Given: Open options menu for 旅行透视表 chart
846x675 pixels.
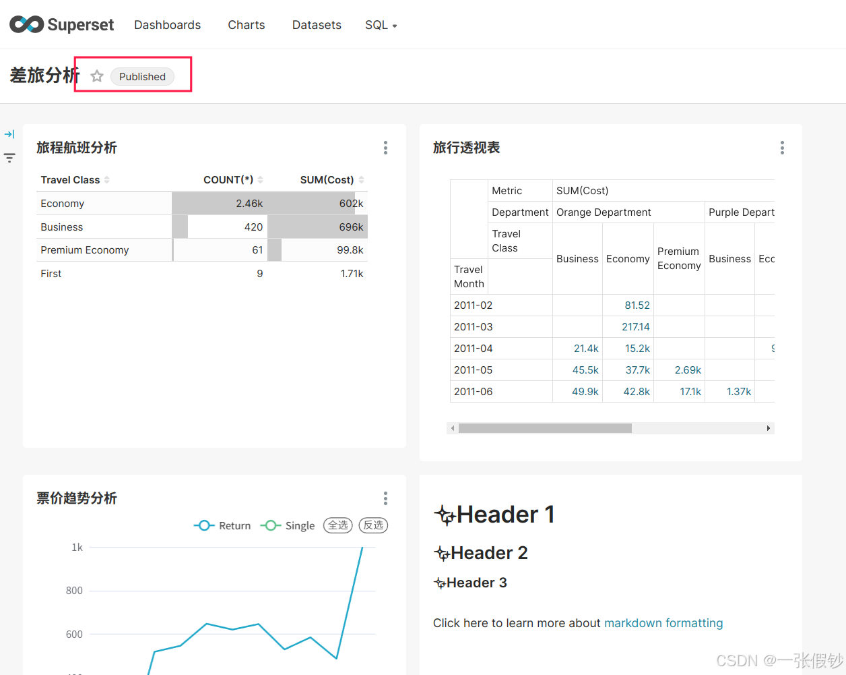Looking at the screenshot, I should [782, 148].
